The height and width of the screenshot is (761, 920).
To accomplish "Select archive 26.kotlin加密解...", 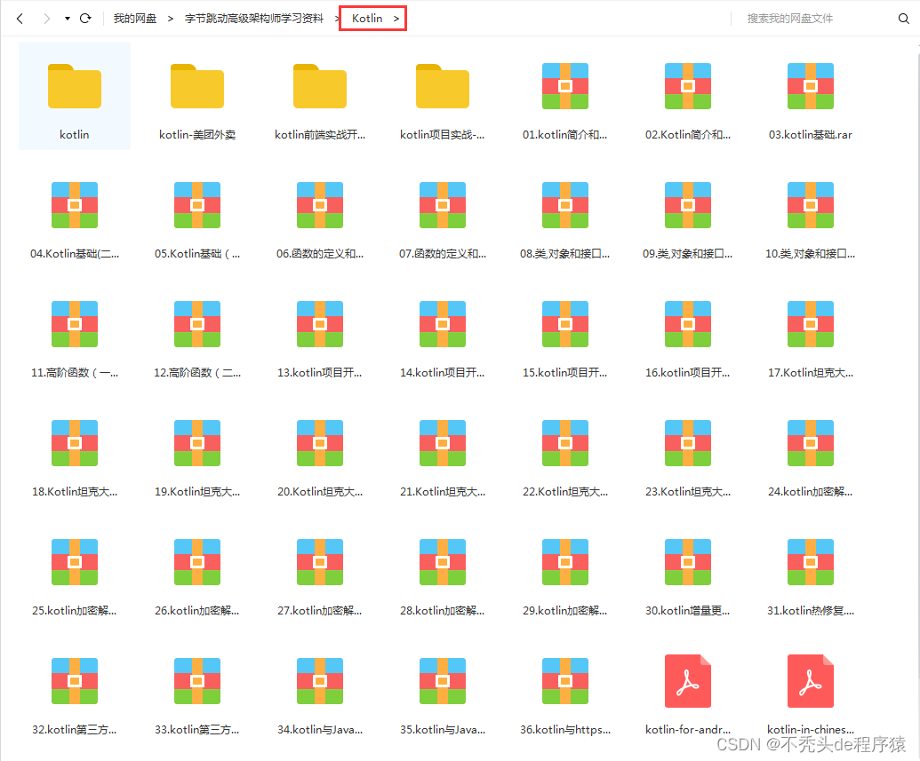I will [197, 562].
